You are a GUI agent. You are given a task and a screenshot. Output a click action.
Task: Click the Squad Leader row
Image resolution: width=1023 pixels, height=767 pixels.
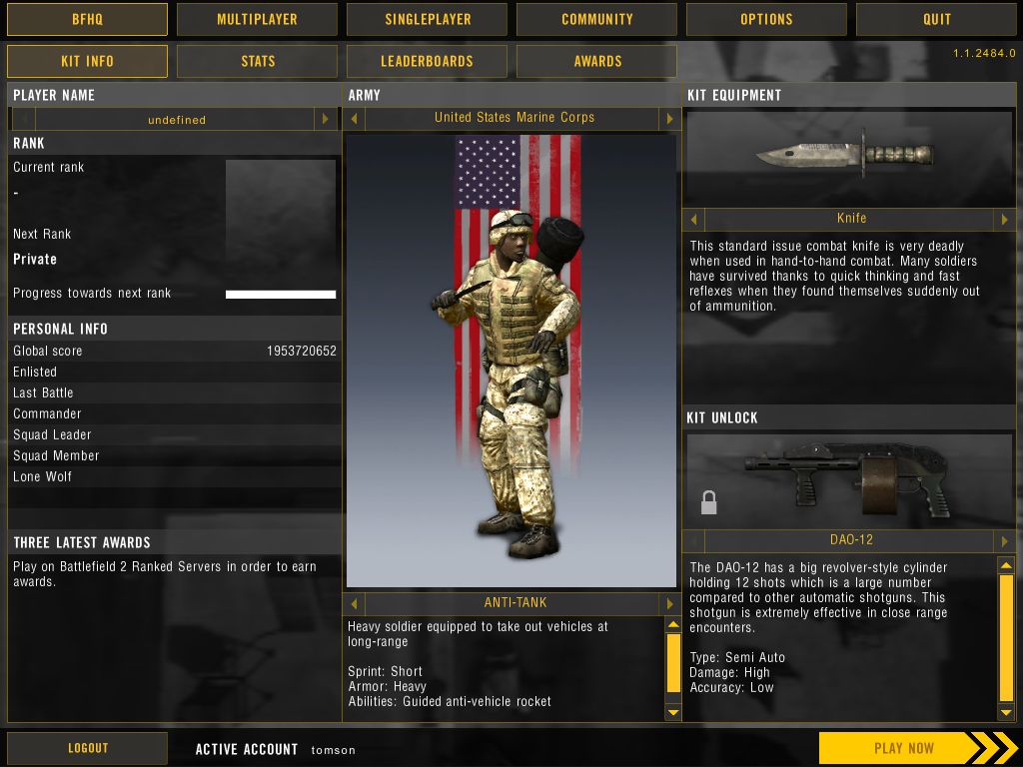coord(175,434)
